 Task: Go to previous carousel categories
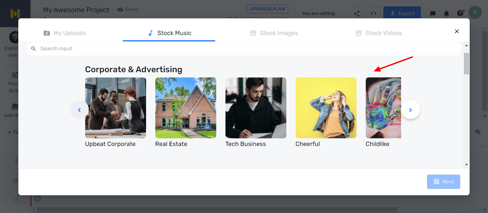[79, 110]
